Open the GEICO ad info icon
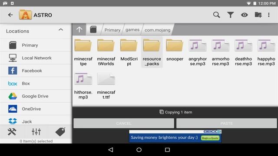 tap(219, 131)
